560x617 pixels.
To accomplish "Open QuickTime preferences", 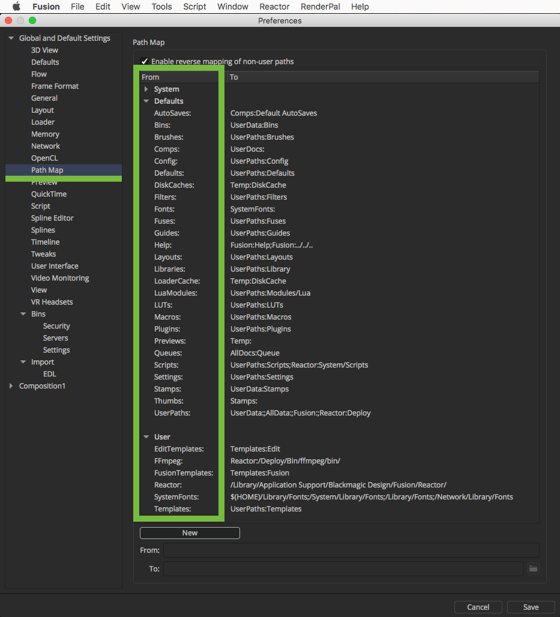I will coord(49,194).
